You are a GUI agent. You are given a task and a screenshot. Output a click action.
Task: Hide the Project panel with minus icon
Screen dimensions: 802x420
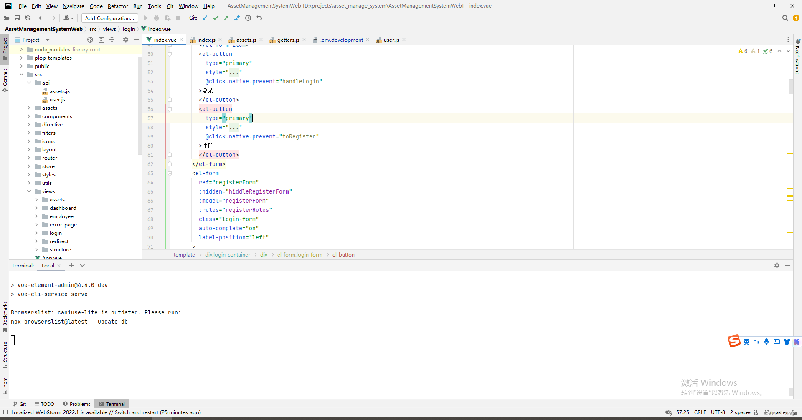pyautogui.click(x=137, y=40)
